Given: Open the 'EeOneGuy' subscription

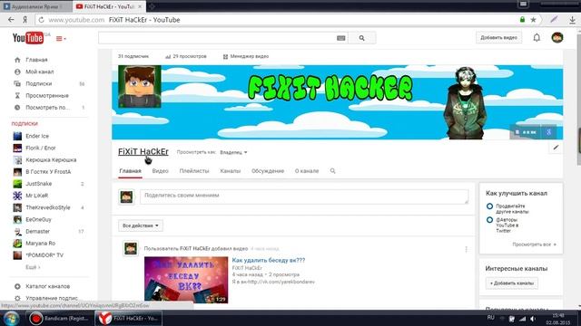Looking at the screenshot, I should tap(38, 219).
